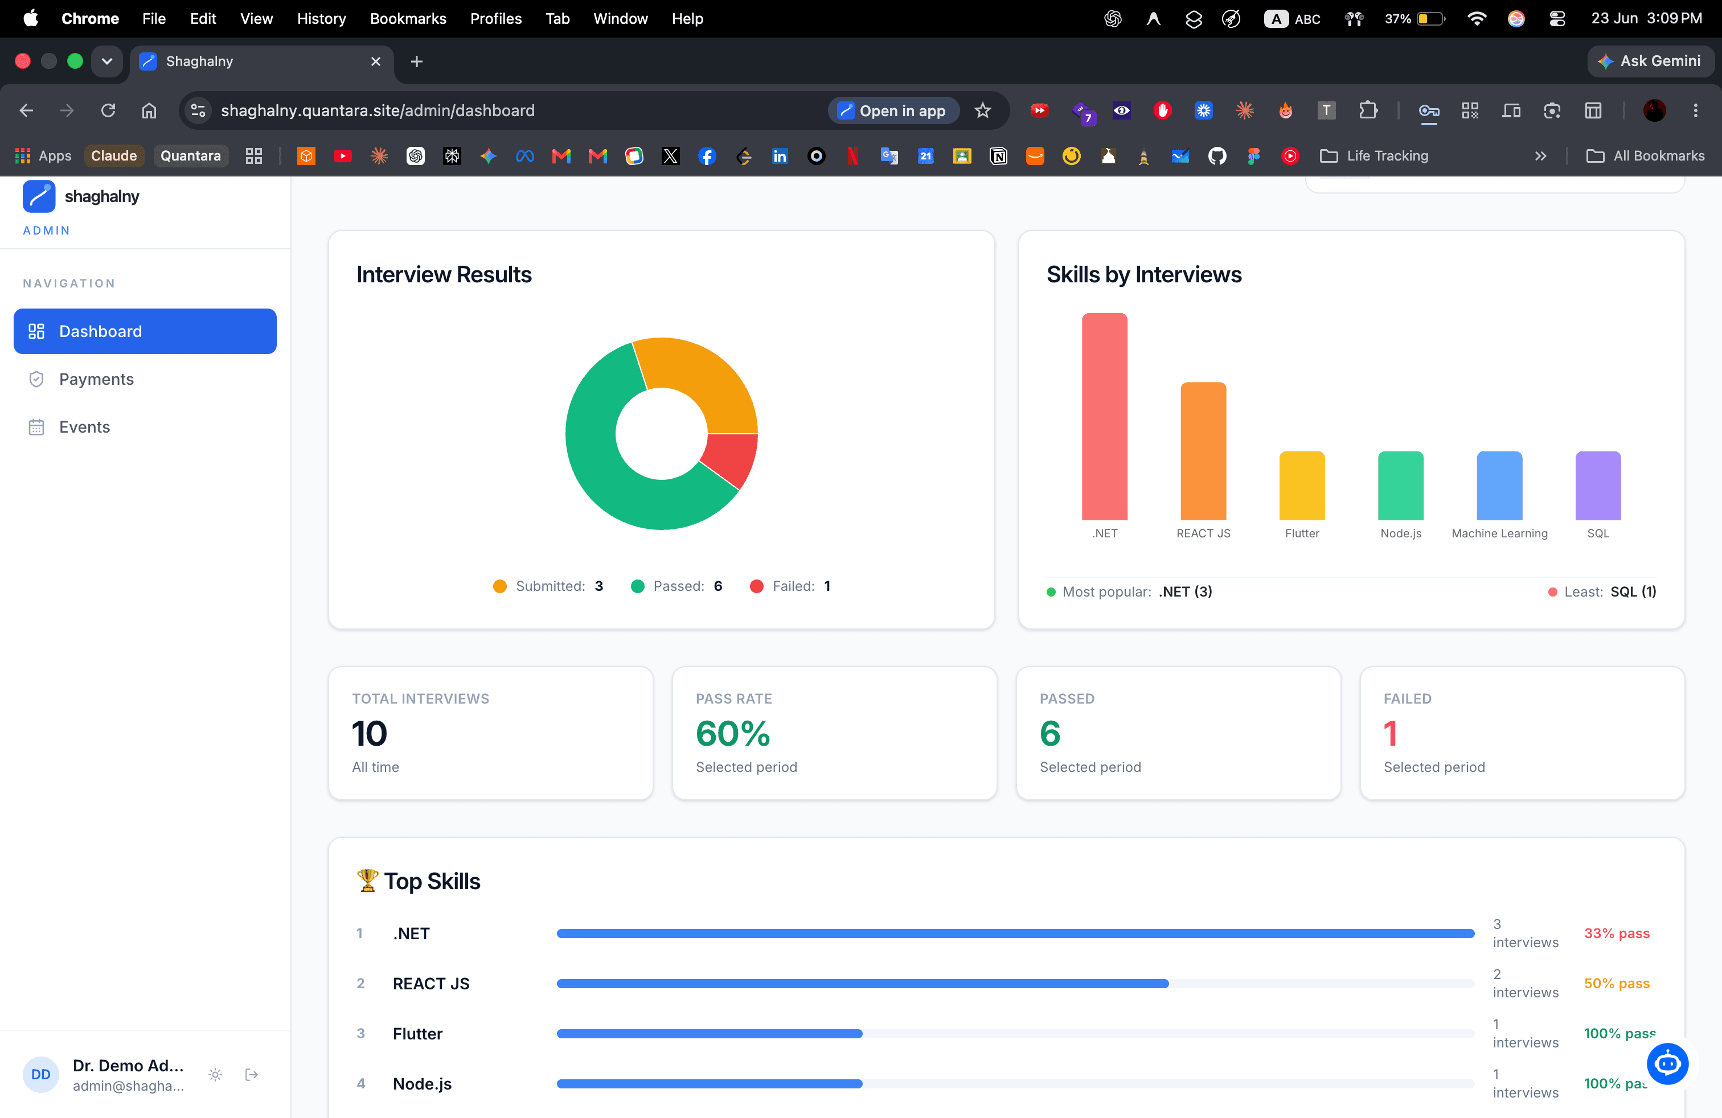This screenshot has height=1118, width=1722.
Task: Open the Events navigation item
Action: coord(145,427)
